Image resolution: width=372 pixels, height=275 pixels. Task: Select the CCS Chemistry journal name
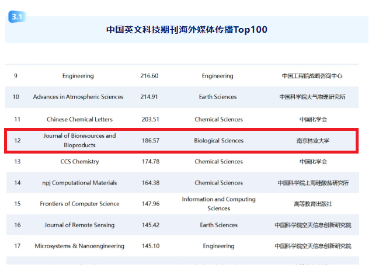[79, 162]
